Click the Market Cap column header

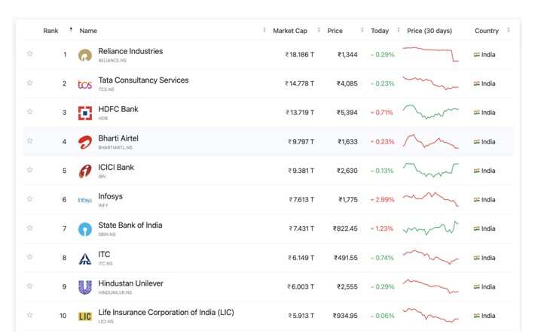[x=290, y=31]
